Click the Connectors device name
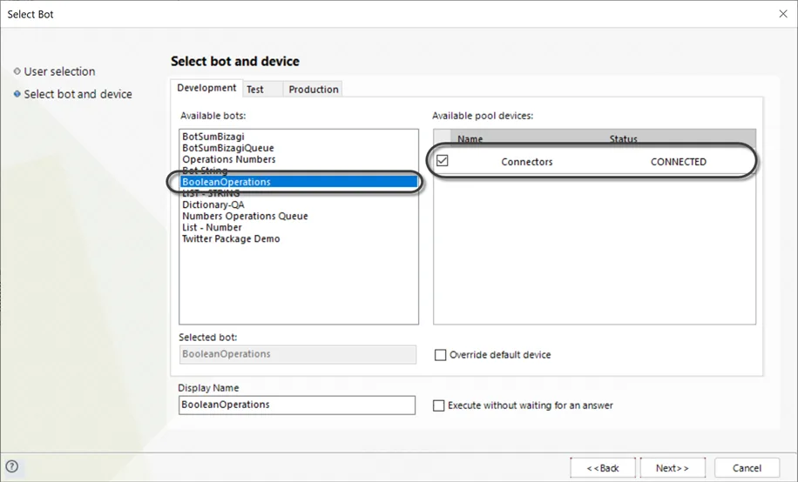 [527, 162]
